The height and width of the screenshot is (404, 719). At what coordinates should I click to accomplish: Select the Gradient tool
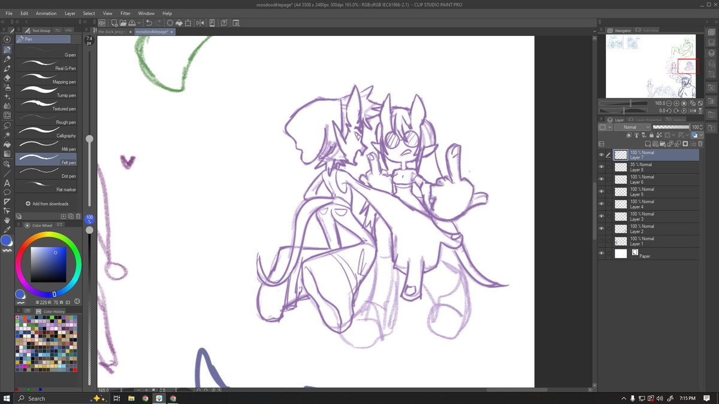point(7,154)
